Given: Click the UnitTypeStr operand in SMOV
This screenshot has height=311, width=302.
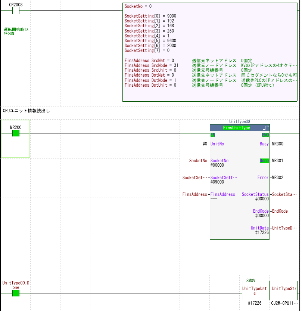Looking at the screenshot, I should pyautogui.click(x=283, y=289).
